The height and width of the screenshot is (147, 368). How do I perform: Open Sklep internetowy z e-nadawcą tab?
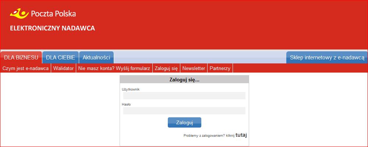click(x=327, y=58)
